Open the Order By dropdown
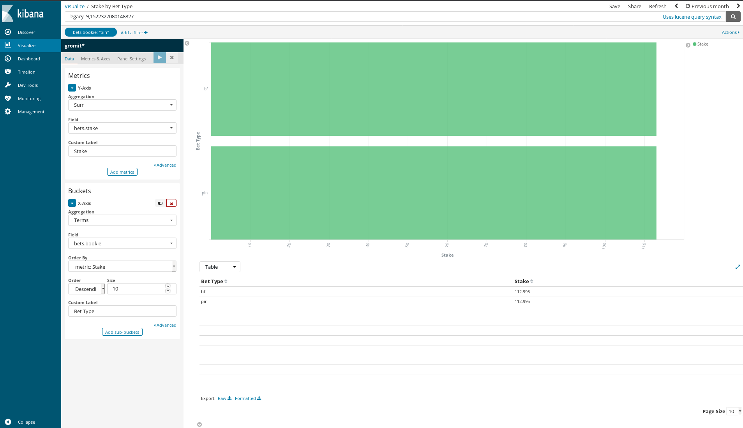 [122, 266]
